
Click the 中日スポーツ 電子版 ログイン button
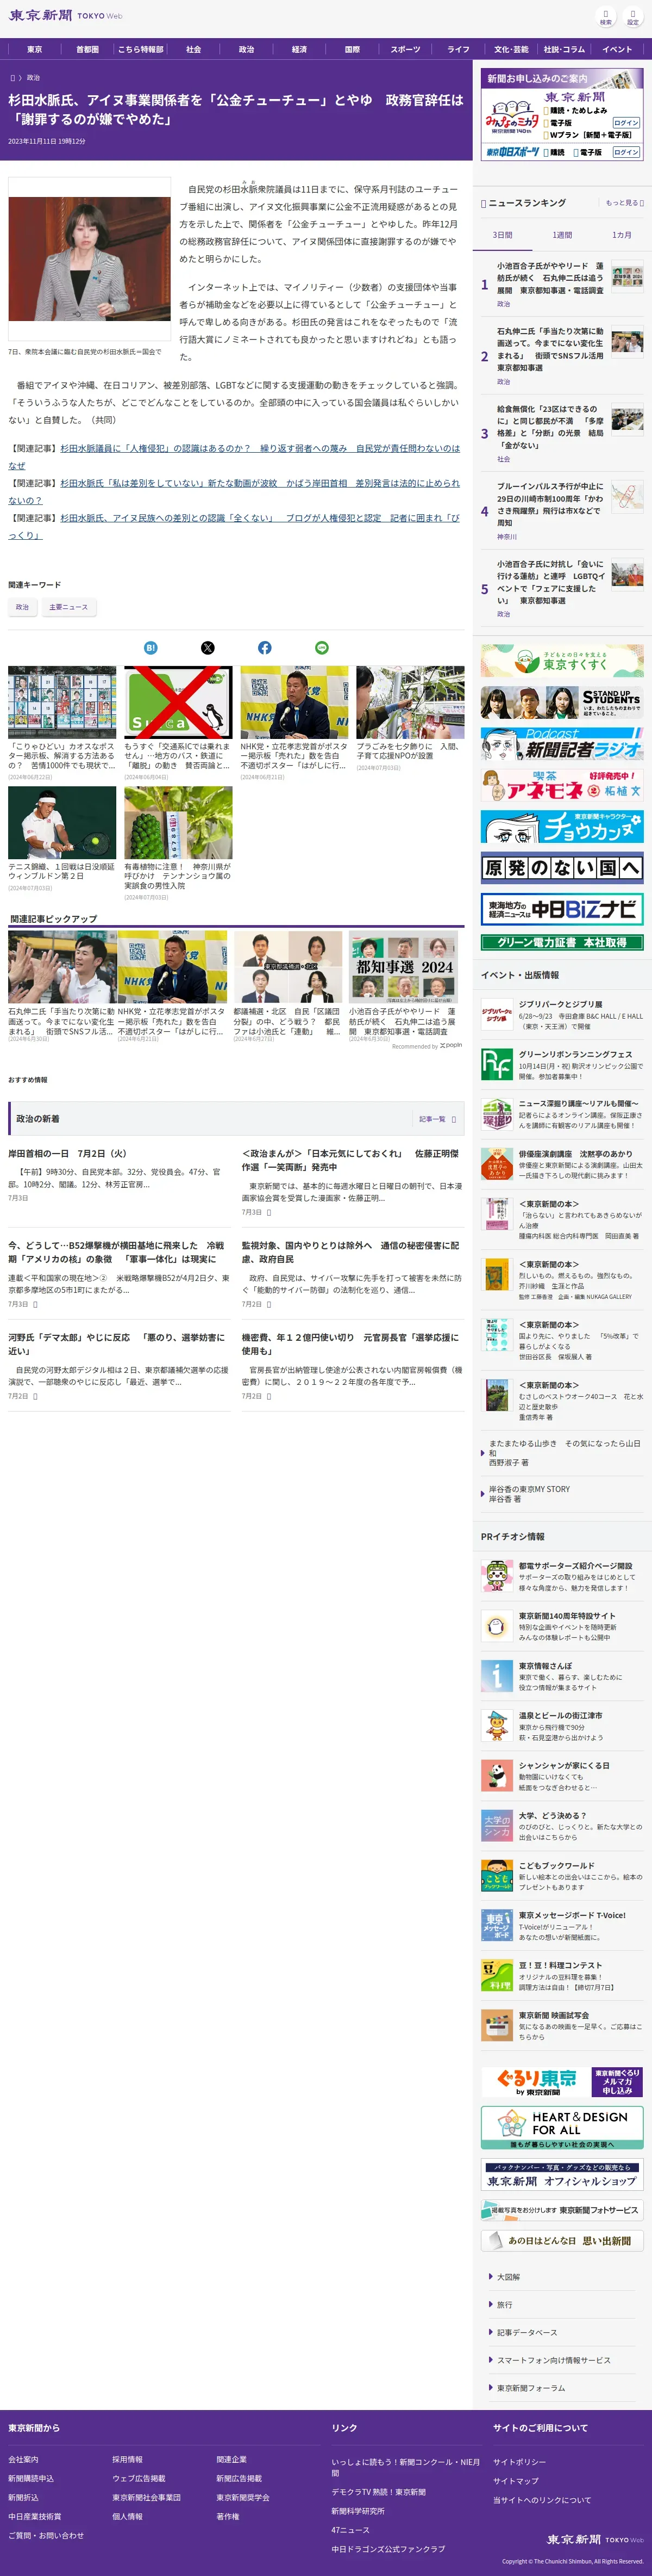(x=626, y=152)
